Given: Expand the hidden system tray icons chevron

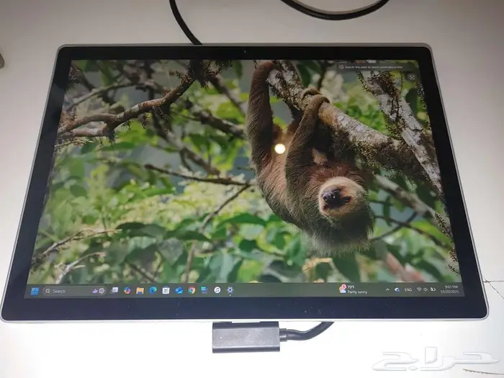Looking at the screenshot, I should coord(388,289).
